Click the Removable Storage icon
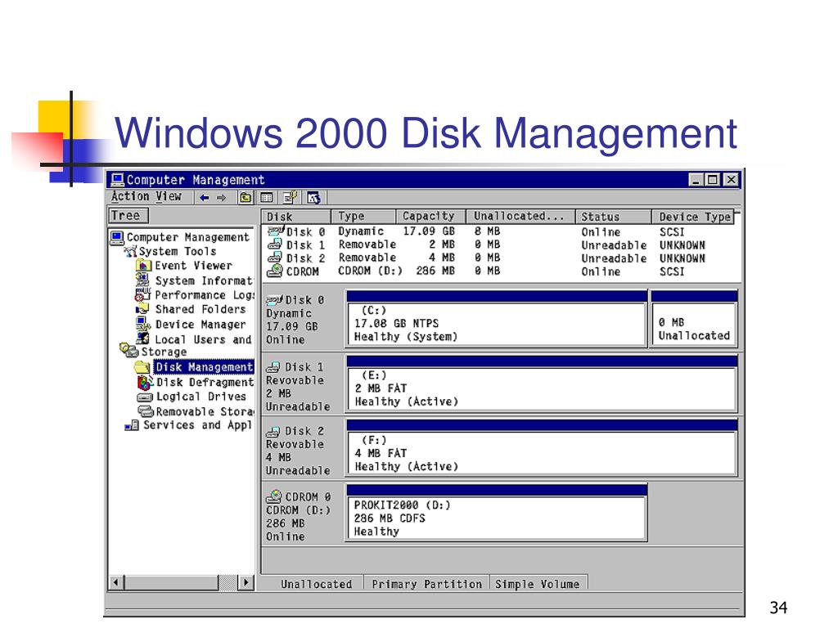 click(146, 411)
